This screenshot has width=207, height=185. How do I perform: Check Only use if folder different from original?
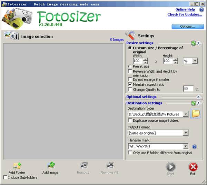(130, 153)
